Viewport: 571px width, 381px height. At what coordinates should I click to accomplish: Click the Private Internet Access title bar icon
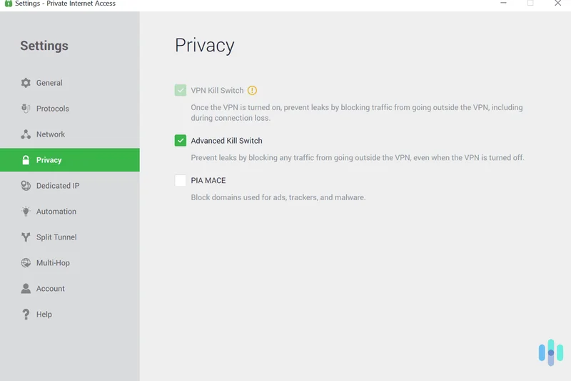click(x=8, y=4)
